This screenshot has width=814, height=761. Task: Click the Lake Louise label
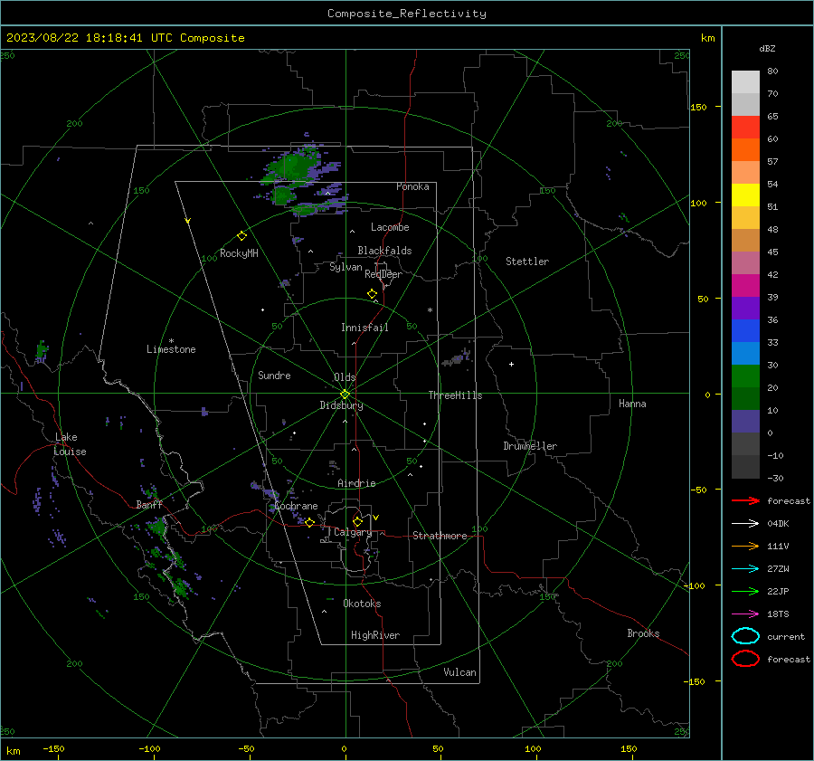[x=70, y=444]
